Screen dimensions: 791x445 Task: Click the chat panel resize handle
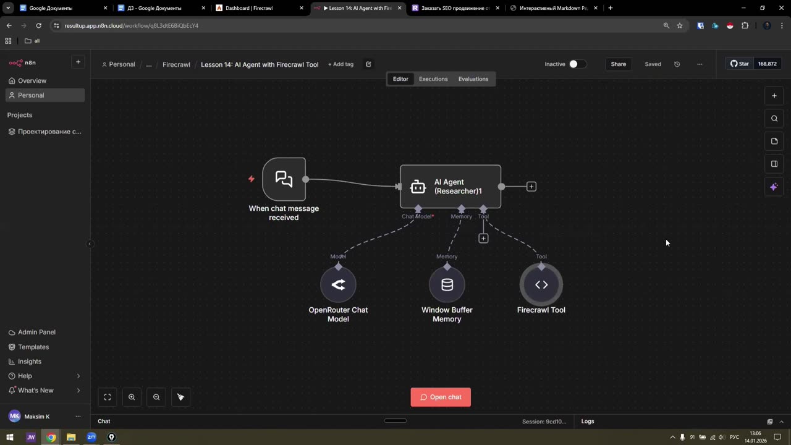pyautogui.click(x=395, y=421)
